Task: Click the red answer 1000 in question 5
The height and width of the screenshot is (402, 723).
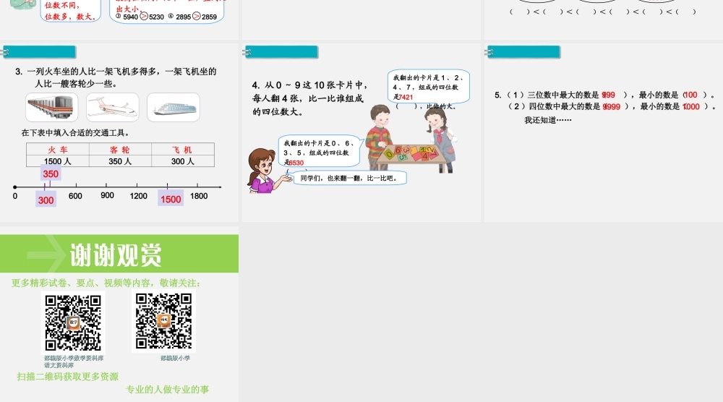Action: click(x=691, y=106)
